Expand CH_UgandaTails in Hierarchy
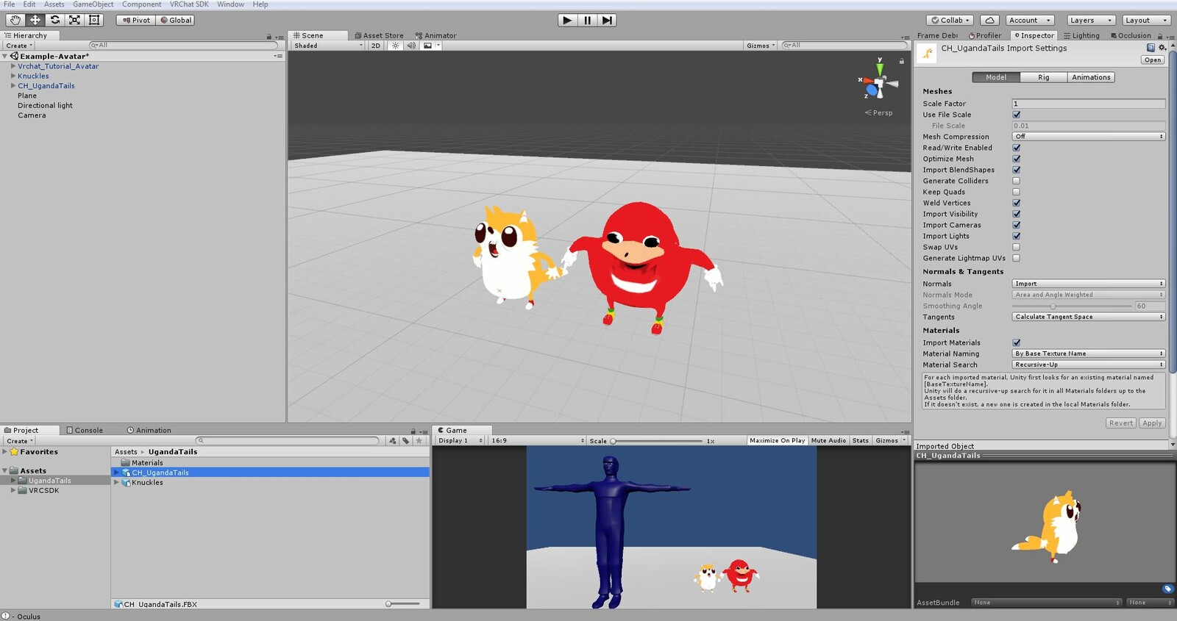Image resolution: width=1177 pixels, height=621 pixels. coord(13,86)
